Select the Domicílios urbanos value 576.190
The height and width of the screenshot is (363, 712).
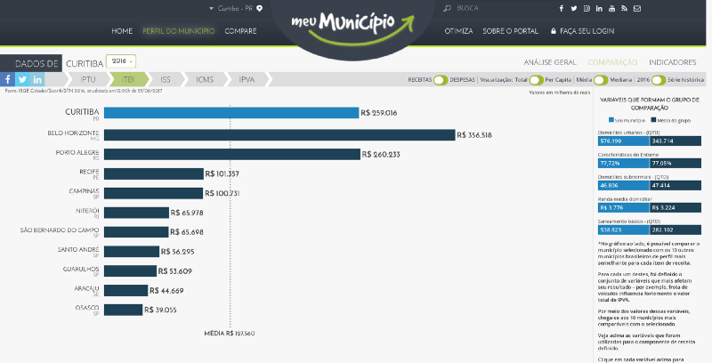click(x=624, y=141)
